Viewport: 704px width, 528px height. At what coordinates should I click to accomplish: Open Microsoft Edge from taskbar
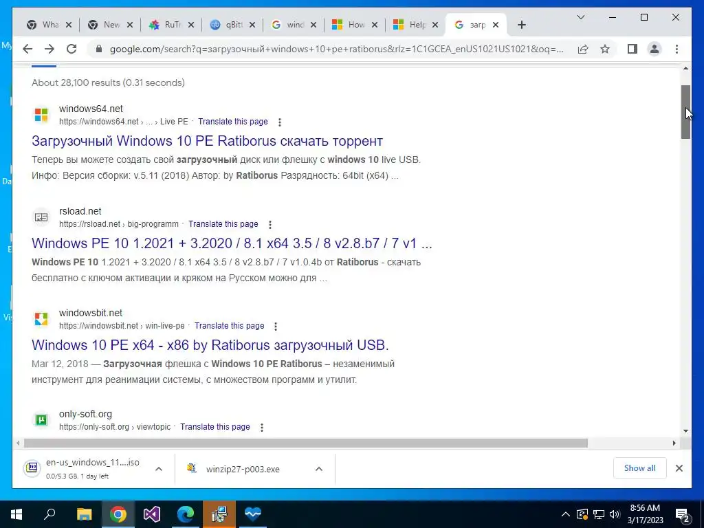tap(186, 514)
